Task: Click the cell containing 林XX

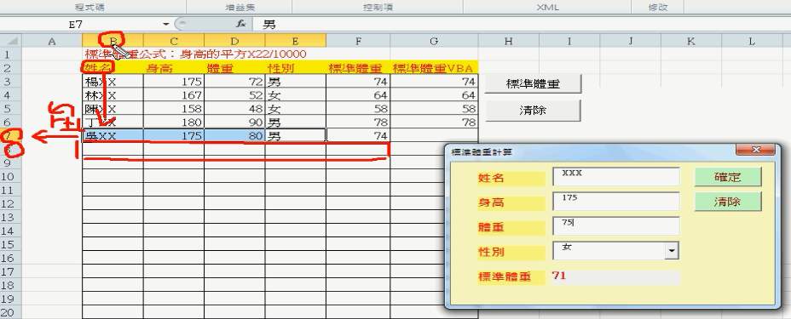Action: tap(113, 94)
